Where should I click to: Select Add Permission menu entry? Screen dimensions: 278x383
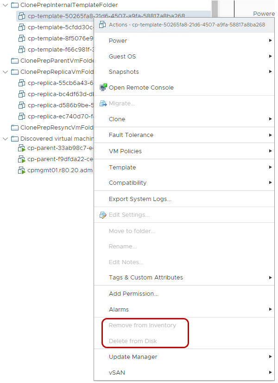pyautogui.click(x=133, y=293)
